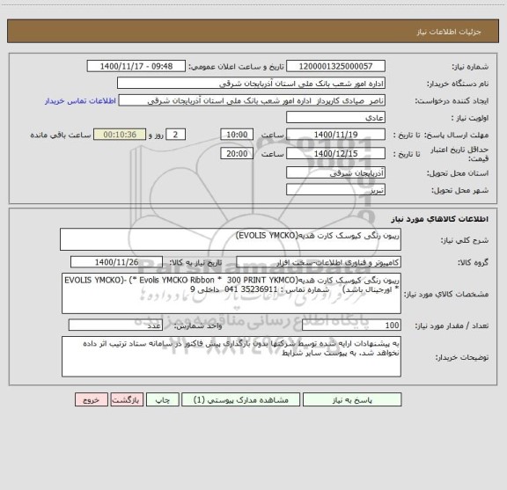Click section title 'اطلاعات کالاهای مورد نیاز'
This screenshot has height=490, width=507.
[440, 219]
